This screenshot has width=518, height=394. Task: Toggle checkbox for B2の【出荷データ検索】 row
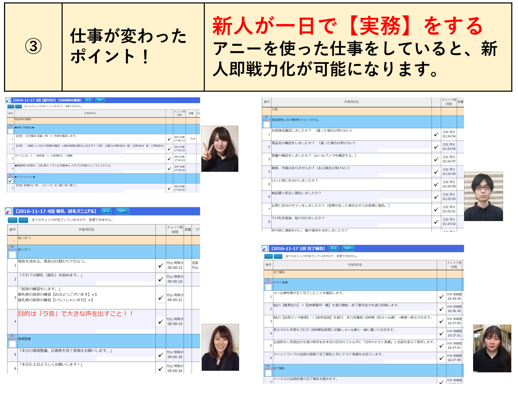[442, 321]
